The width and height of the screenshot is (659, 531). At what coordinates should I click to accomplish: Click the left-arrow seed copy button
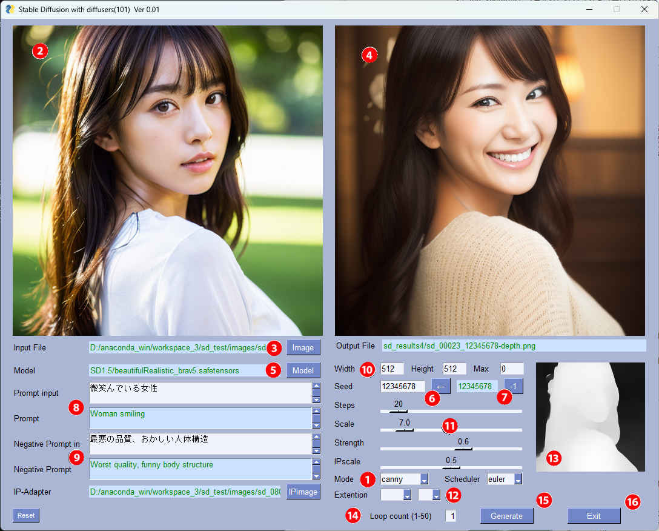(x=440, y=386)
